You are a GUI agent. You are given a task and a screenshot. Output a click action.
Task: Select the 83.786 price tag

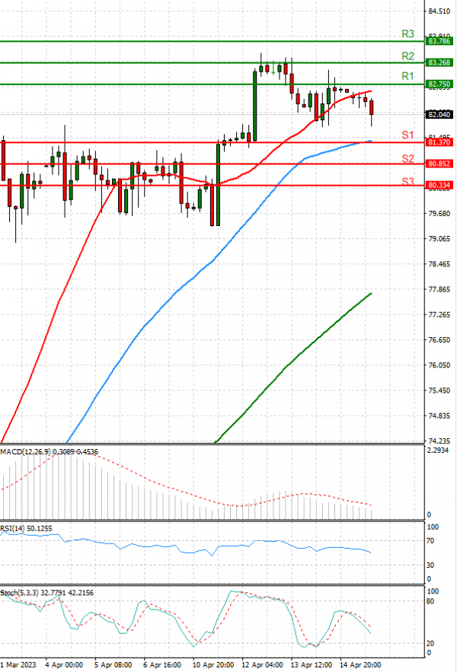[439, 41]
